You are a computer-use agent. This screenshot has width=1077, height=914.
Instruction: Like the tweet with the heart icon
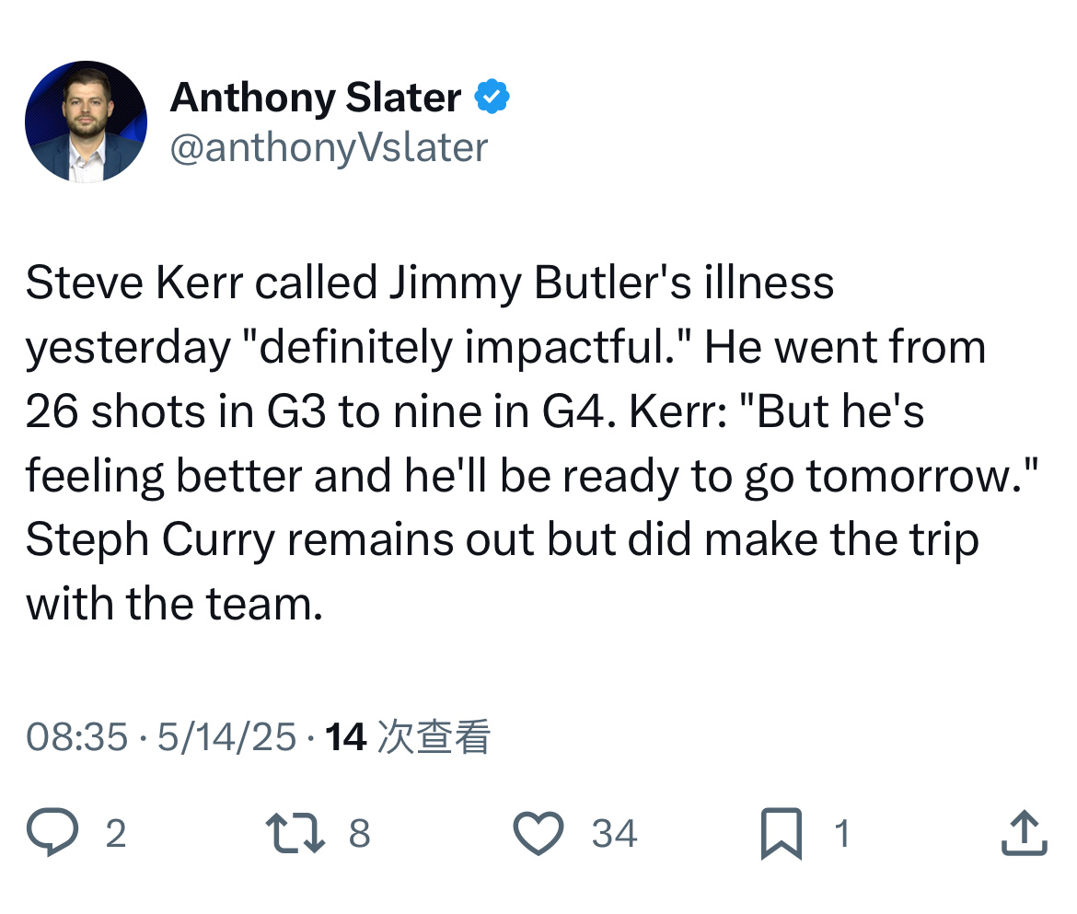click(538, 833)
